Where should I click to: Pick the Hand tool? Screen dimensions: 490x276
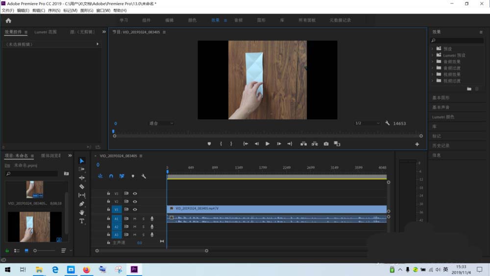point(82,213)
